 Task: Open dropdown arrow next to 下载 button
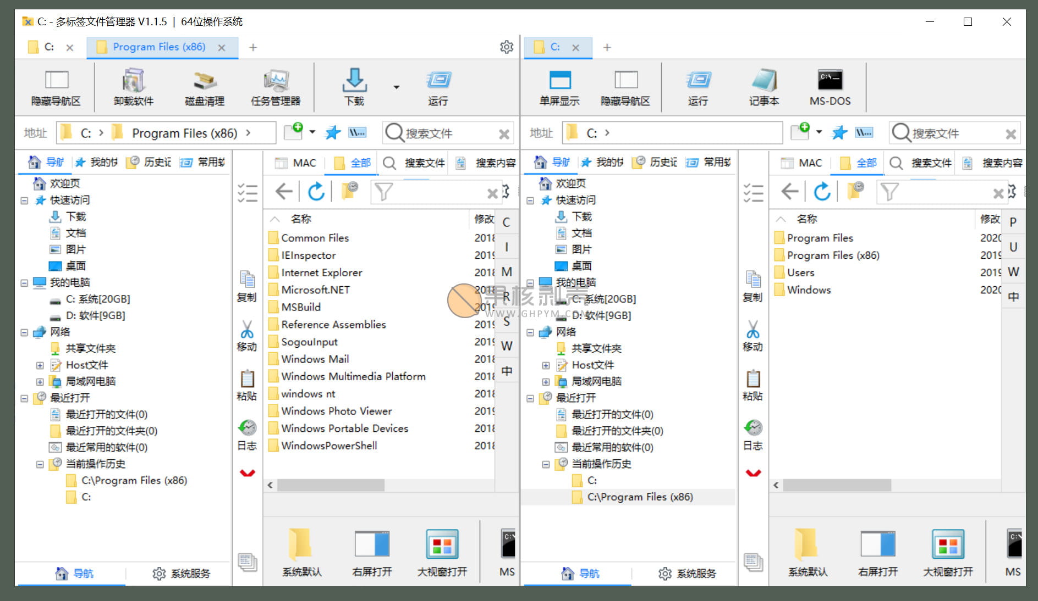[x=396, y=87]
